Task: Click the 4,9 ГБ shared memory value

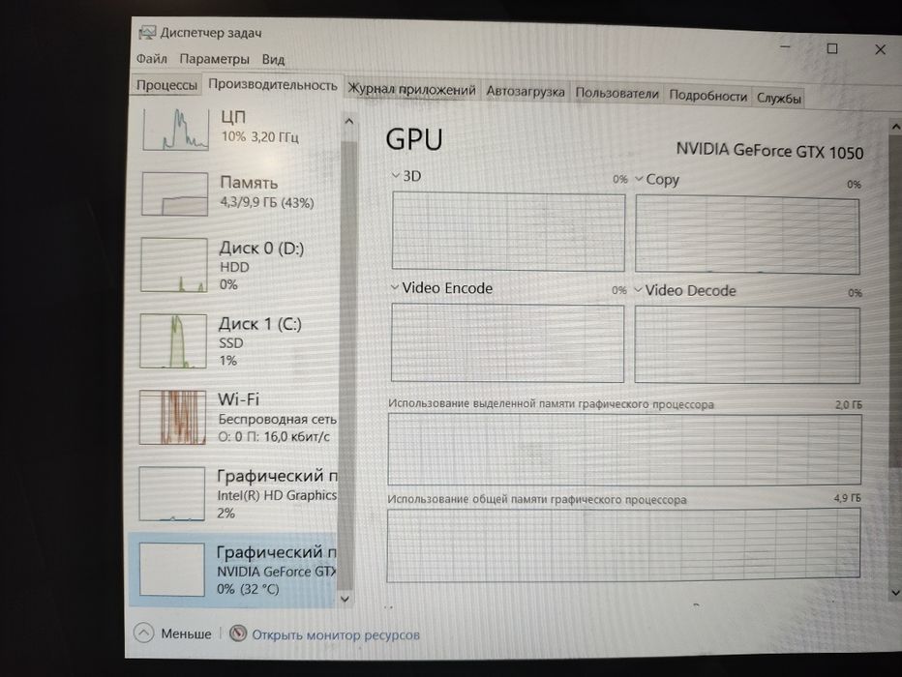Action: tap(848, 498)
